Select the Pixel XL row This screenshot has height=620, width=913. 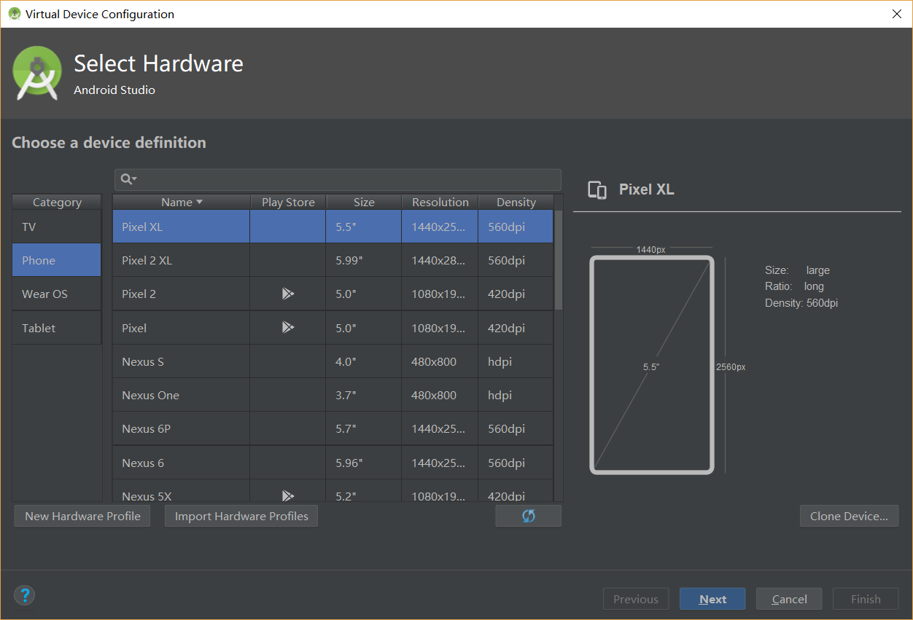coord(333,227)
